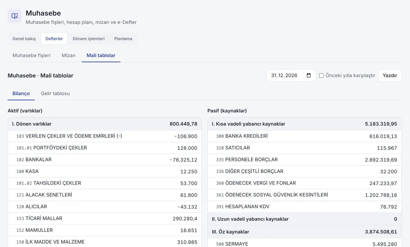Click DİĞER ÇEŞİTLİ BORÇLAR row
The image size is (410, 247).
[304, 171]
